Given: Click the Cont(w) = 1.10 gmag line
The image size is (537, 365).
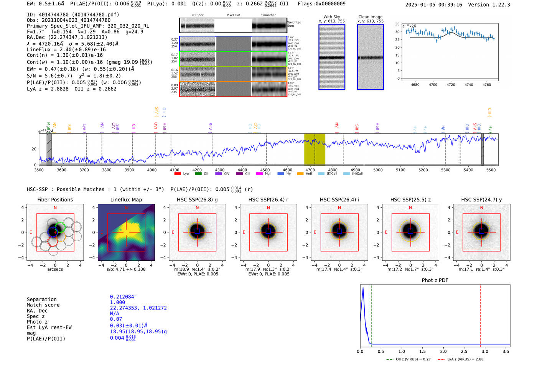Looking at the screenshot, I should [x=89, y=62].
